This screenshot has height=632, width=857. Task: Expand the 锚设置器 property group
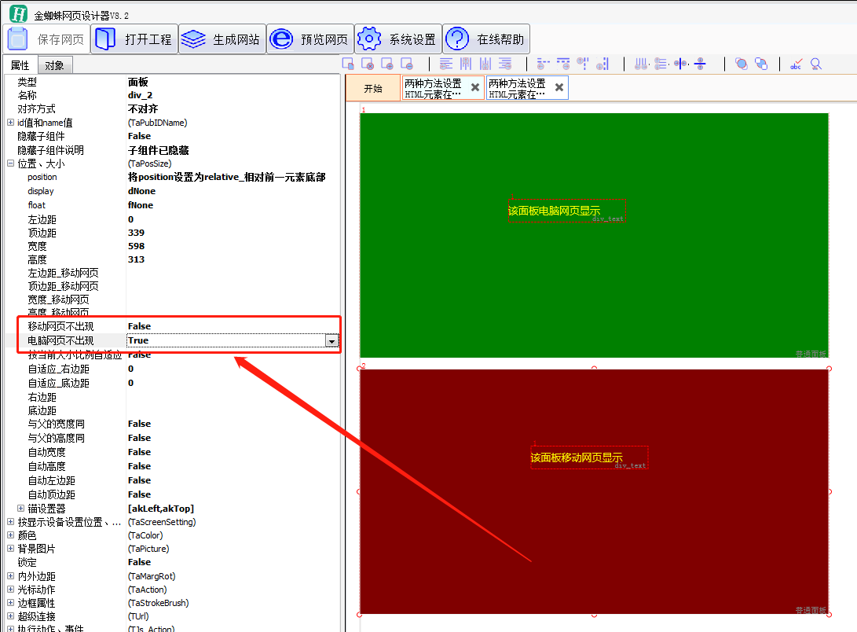[x=20, y=508]
